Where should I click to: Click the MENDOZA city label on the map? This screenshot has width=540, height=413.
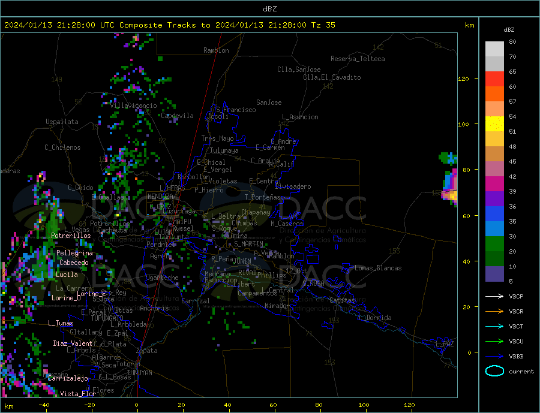pos(160,197)
